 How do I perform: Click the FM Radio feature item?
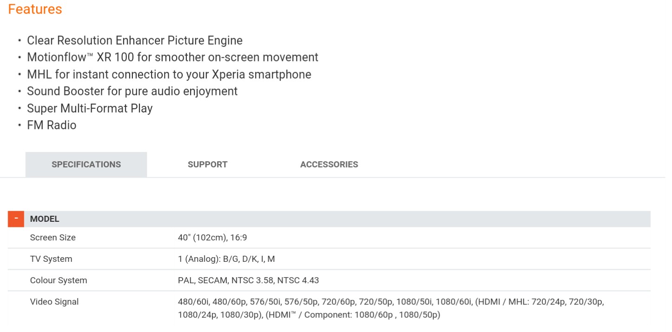52,125
